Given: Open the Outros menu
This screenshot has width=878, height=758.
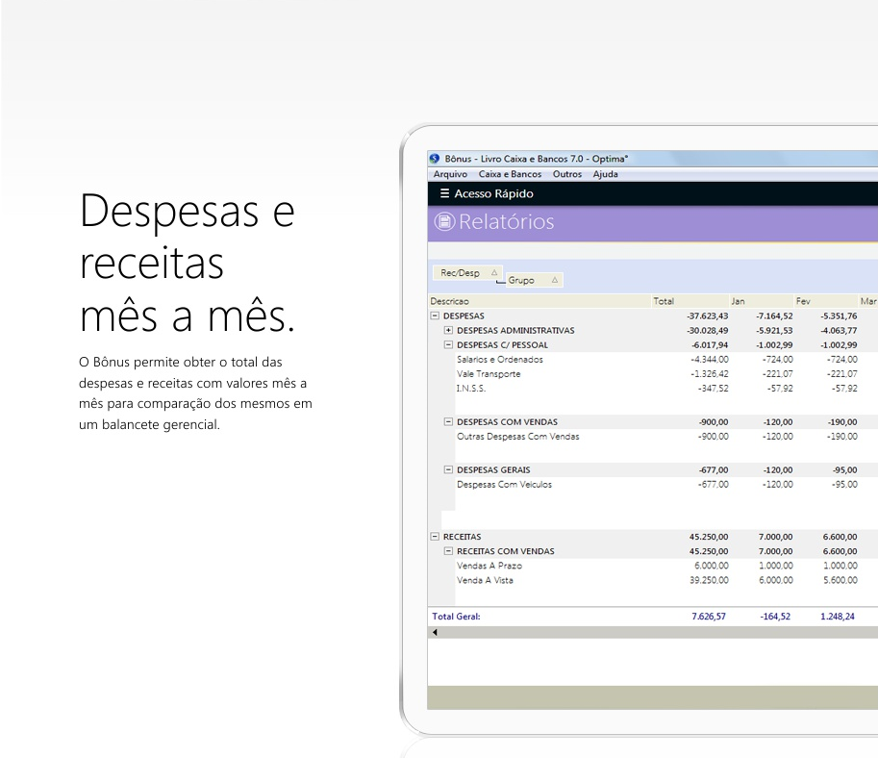Looking at the screenshot, I should pos(566,174).
